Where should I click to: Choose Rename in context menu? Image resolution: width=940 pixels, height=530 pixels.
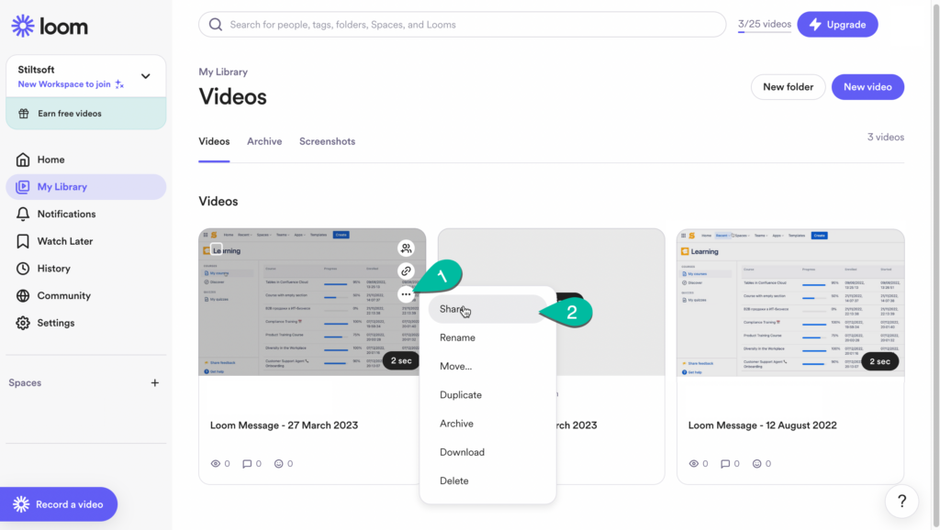(487, 337)
